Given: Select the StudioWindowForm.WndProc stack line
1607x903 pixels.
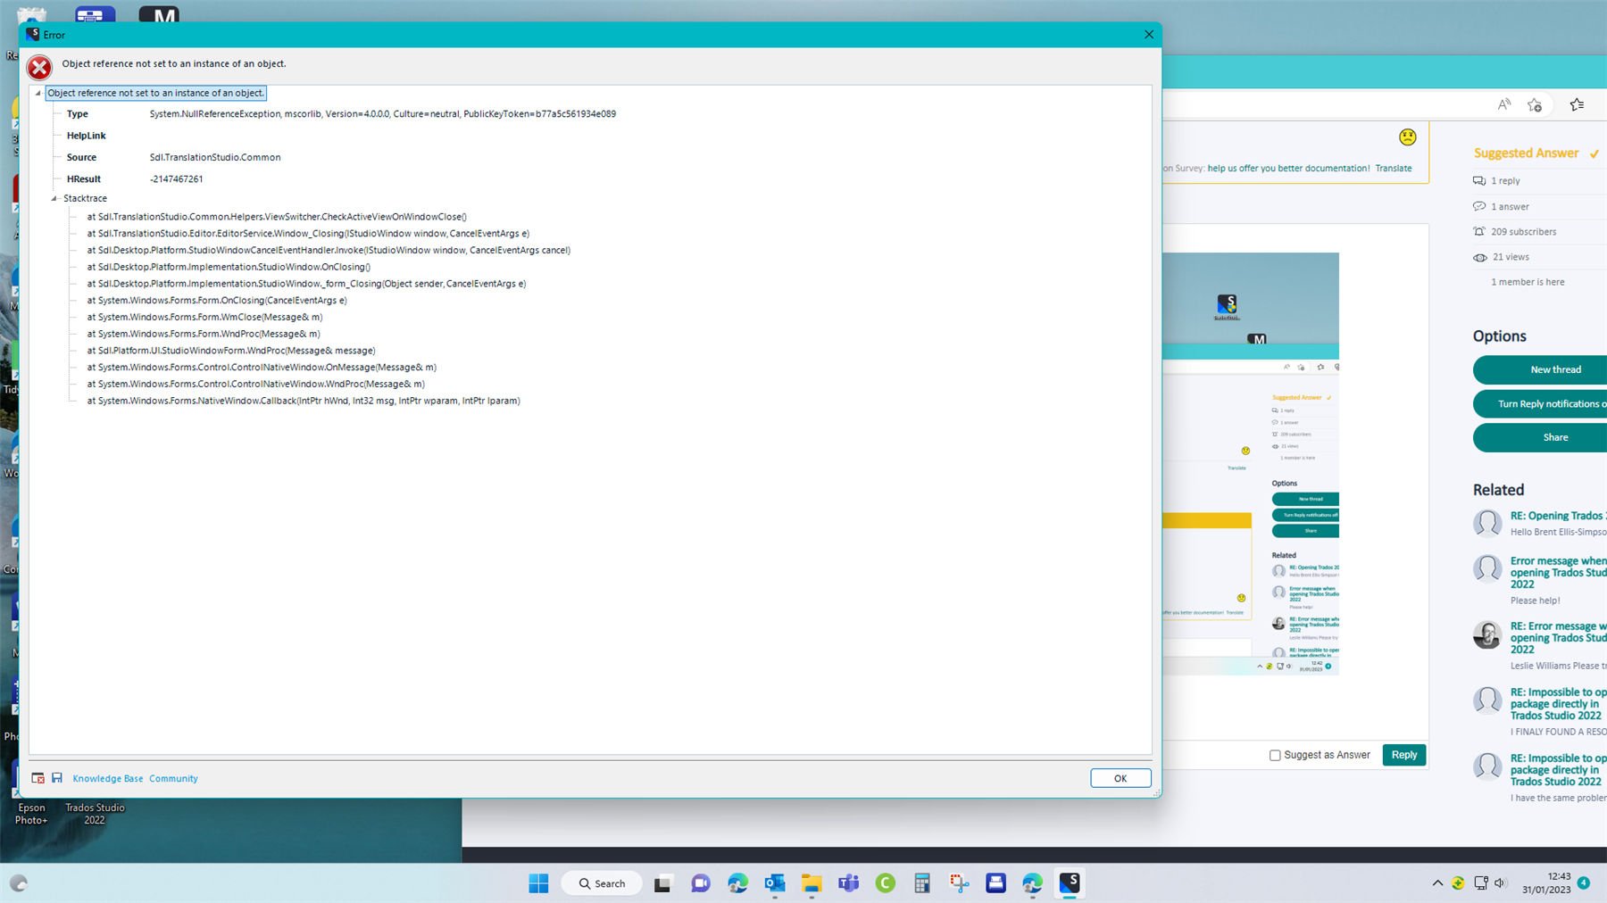Looking at the screenshot, I should pos(231,351).
